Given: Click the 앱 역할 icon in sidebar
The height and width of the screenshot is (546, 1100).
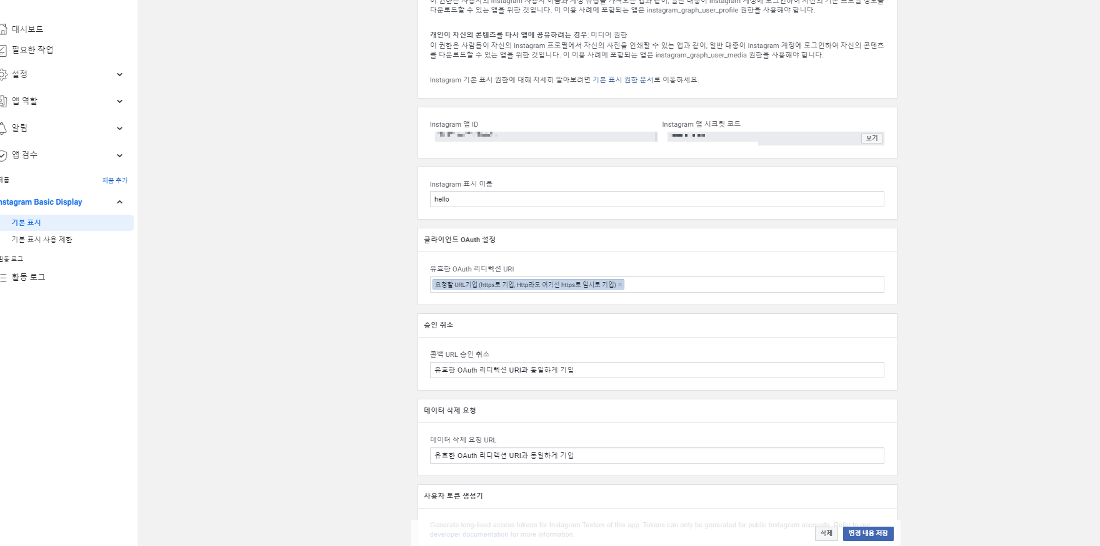Looking at the screenshot, I should (3, 101).
